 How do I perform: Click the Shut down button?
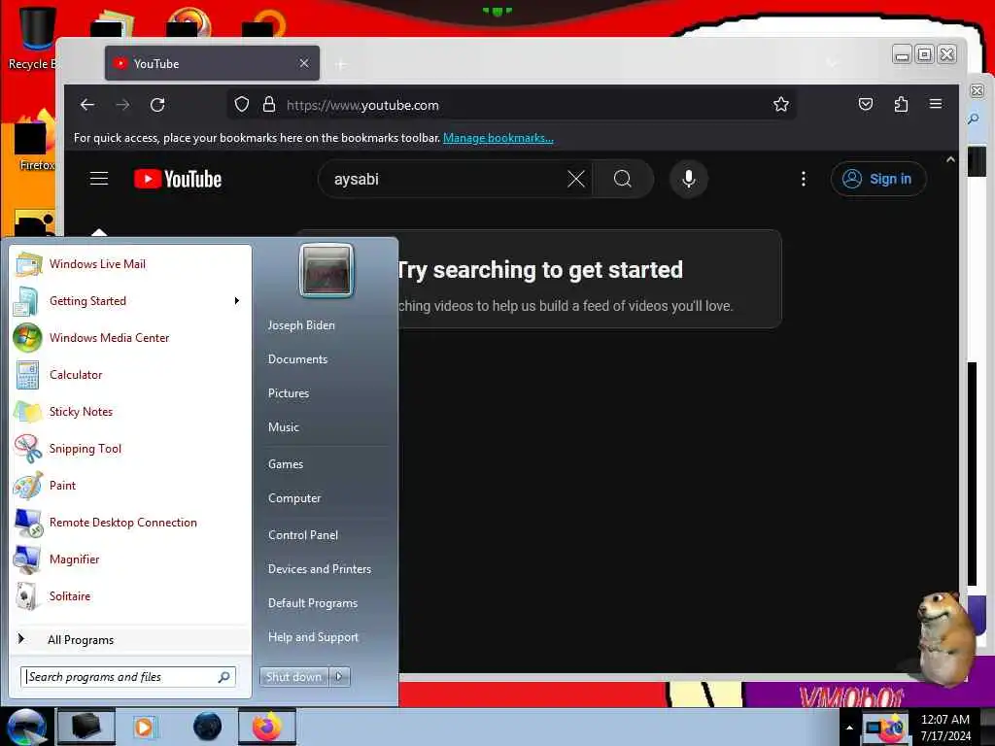tap(293, 677)
